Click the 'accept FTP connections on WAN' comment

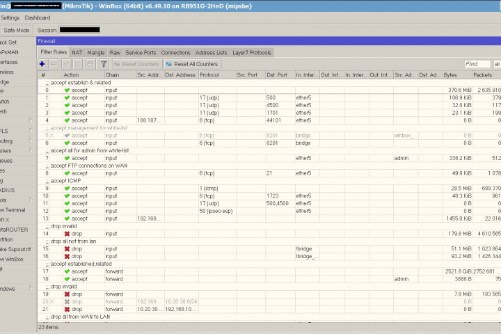89,166
